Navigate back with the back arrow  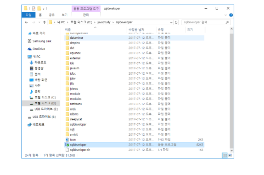(26, 22)
